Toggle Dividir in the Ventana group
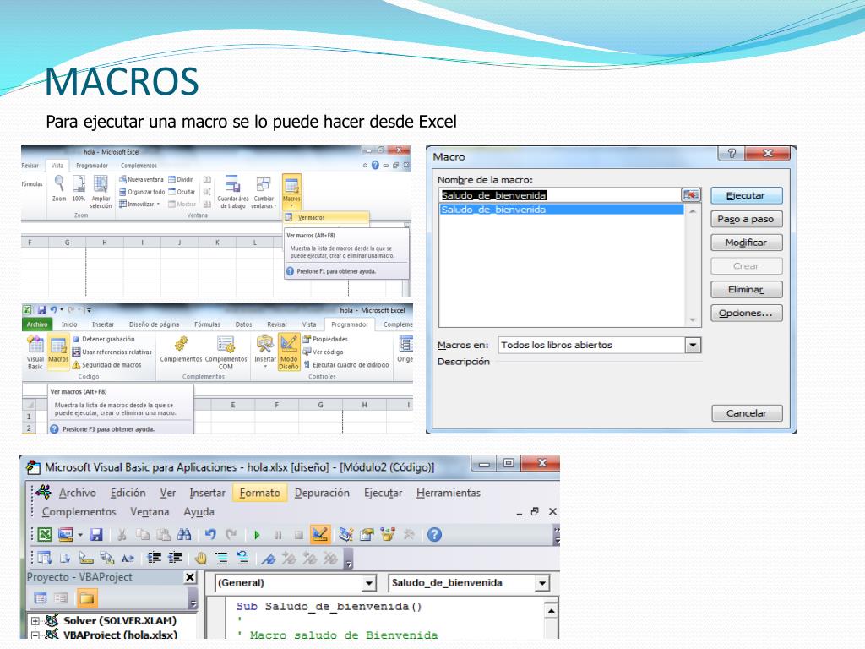The height and width of the screenshot is (649, 865). [x=181, y=179]
